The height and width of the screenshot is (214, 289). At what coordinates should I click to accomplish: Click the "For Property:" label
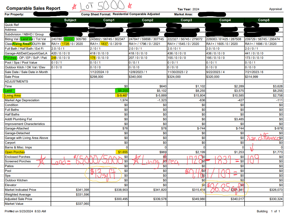pyautogui.click(x=14, y=14)
